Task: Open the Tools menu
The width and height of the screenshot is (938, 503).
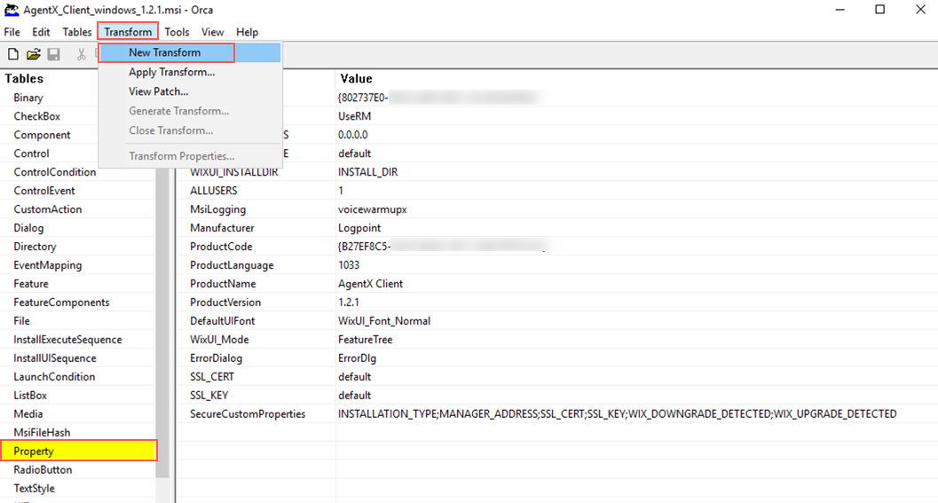Action: click(x=177, y=32)
